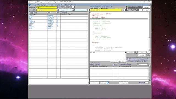
Task: Toggle the 'created by array SQL' checkbox
Action: [127, 9]
